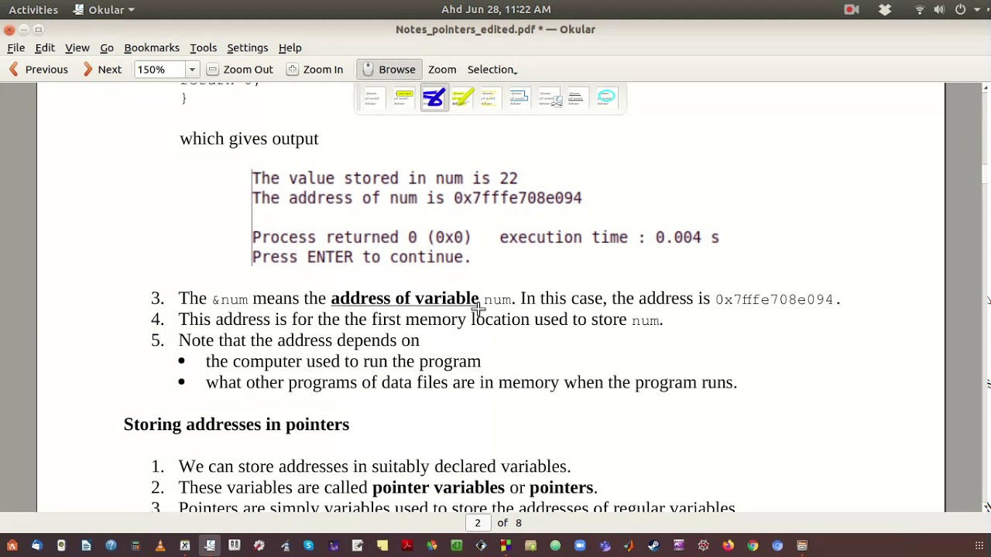Click the screen recording indicator icon
The width and height of the screenshot is (991, 557).
(x=852, y=9)
